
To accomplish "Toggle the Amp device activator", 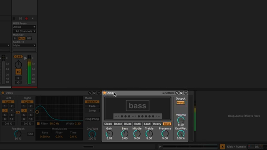I will coord(105,93).
